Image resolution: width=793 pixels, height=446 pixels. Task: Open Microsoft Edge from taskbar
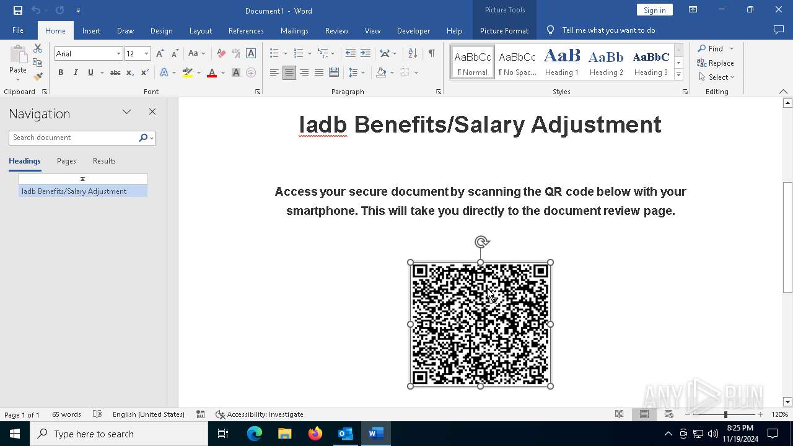click(x=255, y=434)
